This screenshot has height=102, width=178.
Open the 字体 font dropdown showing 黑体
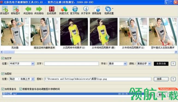117,64
